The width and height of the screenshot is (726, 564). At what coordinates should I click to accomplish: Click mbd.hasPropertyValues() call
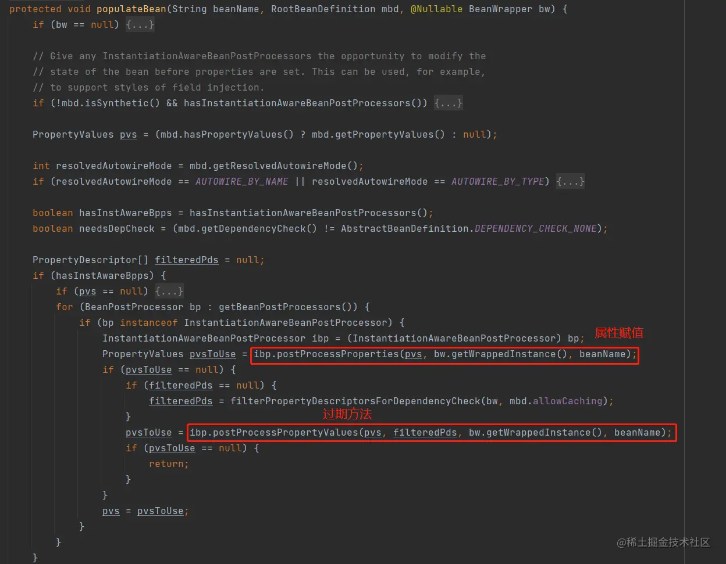(227, 135)
